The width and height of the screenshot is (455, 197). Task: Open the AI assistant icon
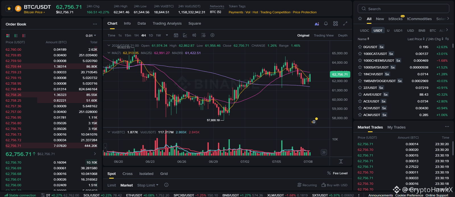pos(317,24)
